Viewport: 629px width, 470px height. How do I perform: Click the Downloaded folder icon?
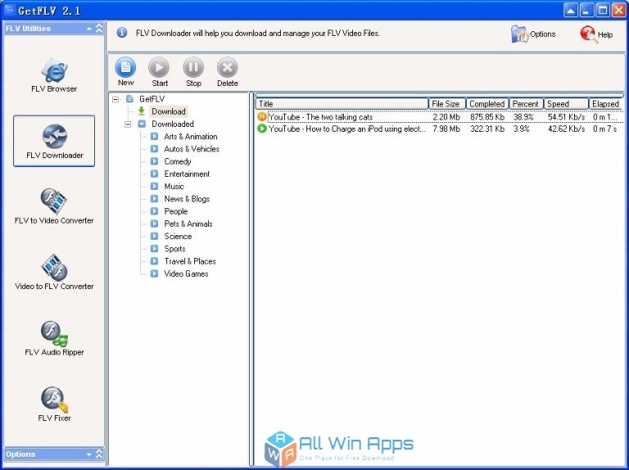tap(142, 124)
